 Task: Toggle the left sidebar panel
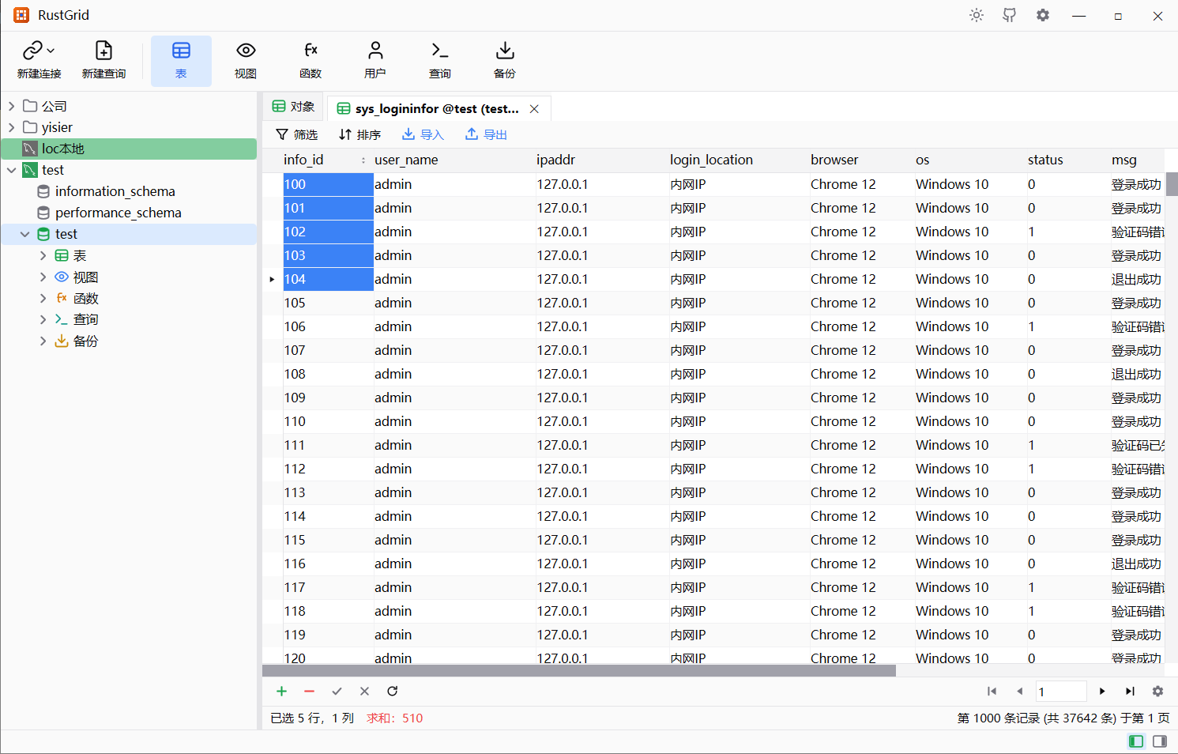(x=1136, y=741)
